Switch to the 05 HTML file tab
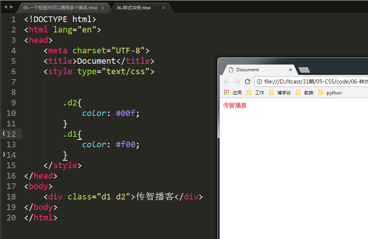Image resolution: width=368 pixels, height=239 pixels. pos(60,8)
